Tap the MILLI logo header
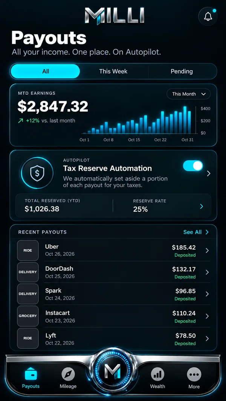This screenshot has height=401, width=226. [115, 15]
